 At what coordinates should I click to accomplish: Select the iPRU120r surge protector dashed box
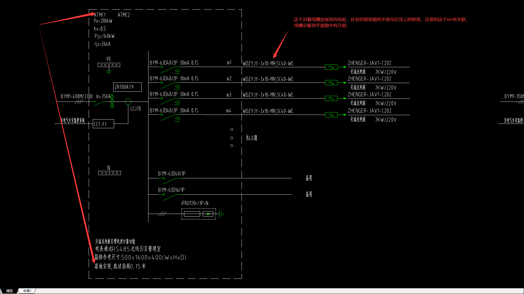click(199, 214)
